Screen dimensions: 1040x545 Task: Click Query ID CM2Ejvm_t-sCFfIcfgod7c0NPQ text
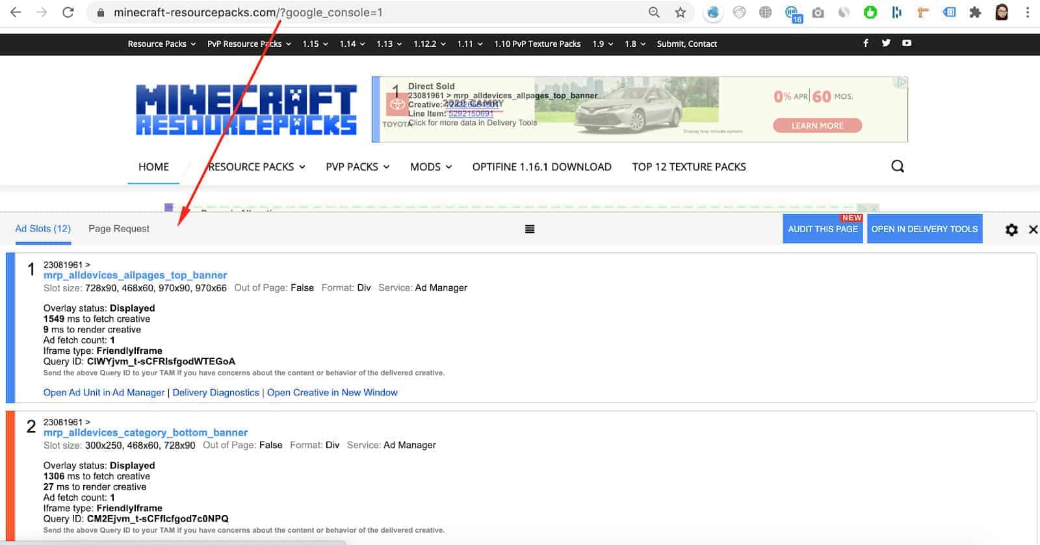tap(158, 519)
